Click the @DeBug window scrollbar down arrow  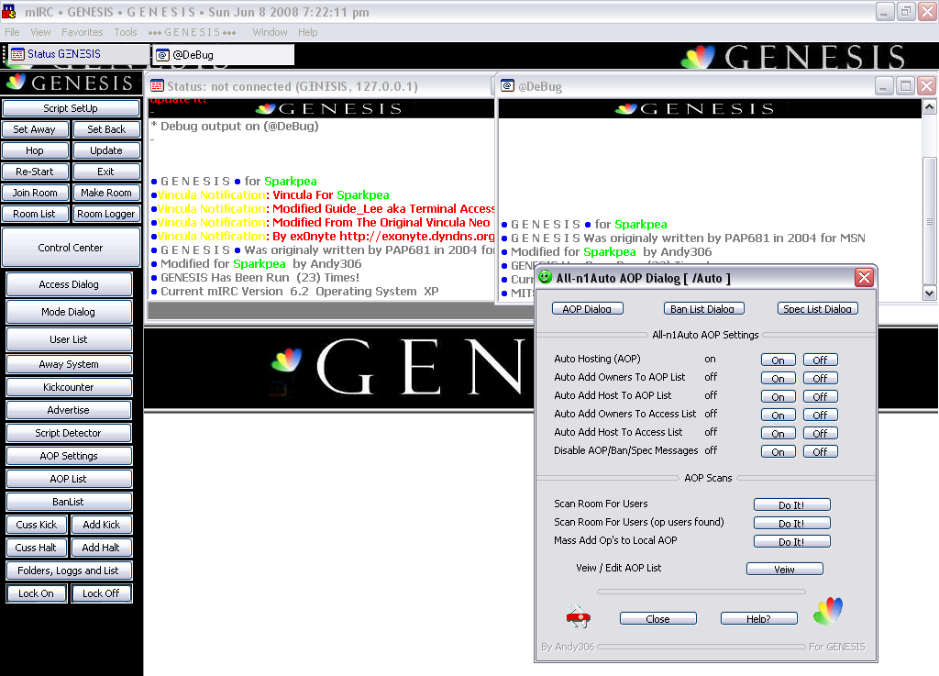click(930, 293)
